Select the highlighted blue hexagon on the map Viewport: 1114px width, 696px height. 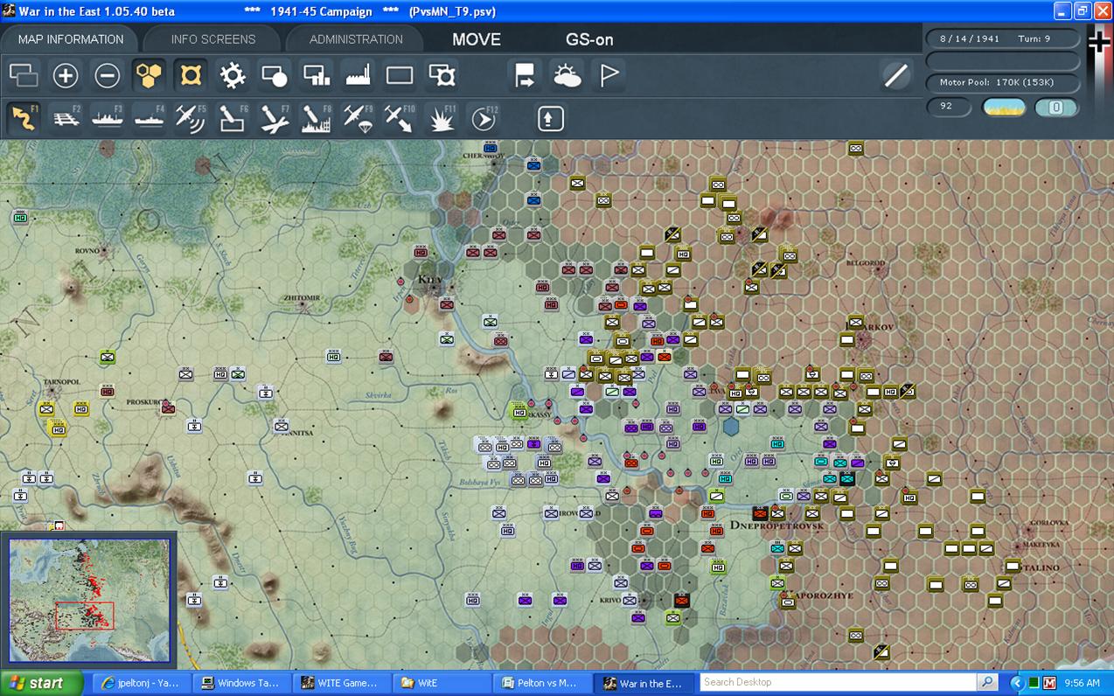click(x=732, y=427)
